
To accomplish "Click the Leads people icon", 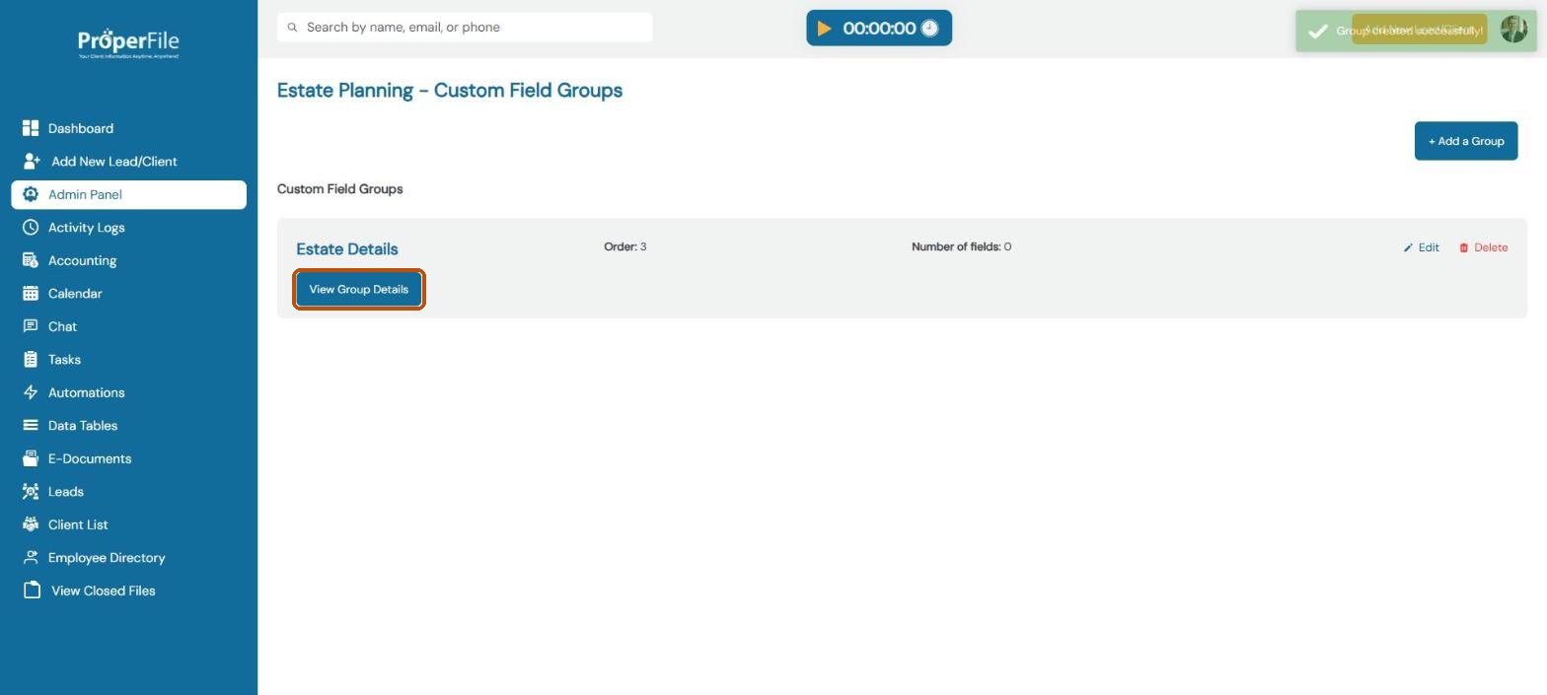I will point(31,491).
